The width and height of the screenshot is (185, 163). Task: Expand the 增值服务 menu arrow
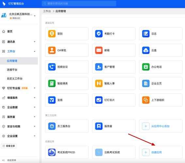coord(35,97)
